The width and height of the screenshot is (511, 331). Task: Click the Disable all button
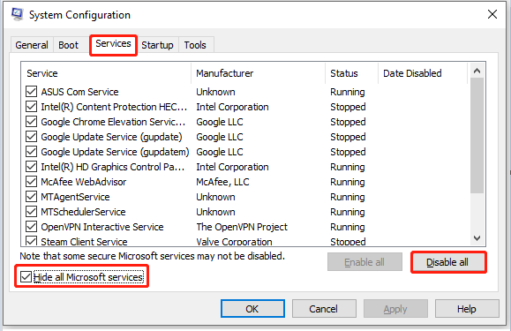[447, 262]
